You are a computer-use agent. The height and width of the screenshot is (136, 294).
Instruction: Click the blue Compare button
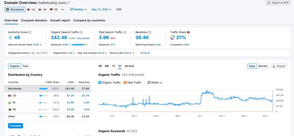click(x=16, y=126)
